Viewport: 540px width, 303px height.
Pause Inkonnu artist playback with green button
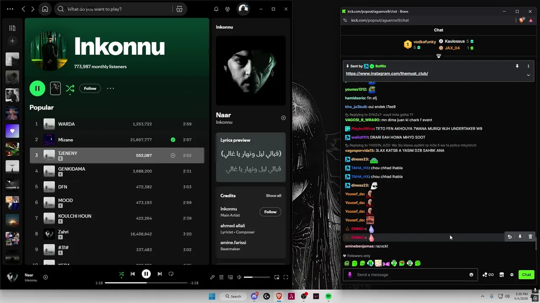37,88
